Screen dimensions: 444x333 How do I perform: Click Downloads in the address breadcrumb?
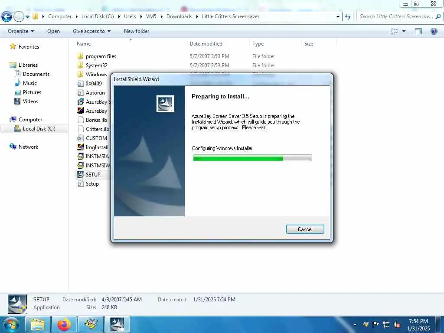point(179,16)
